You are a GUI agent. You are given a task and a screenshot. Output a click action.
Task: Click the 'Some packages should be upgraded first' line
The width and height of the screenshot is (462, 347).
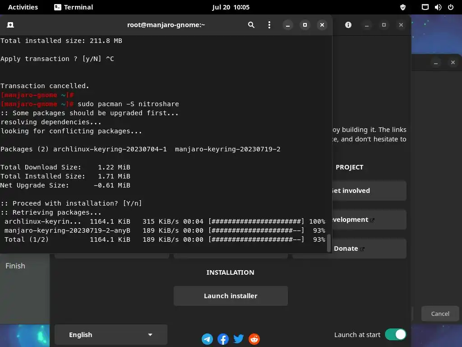click(x=89, y=113)
